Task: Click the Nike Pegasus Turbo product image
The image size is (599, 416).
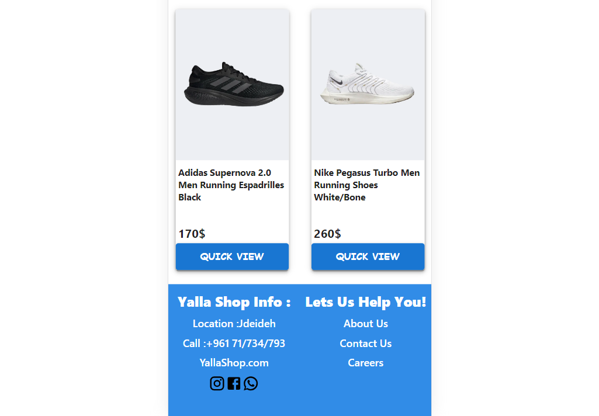Action: point(368,84)
